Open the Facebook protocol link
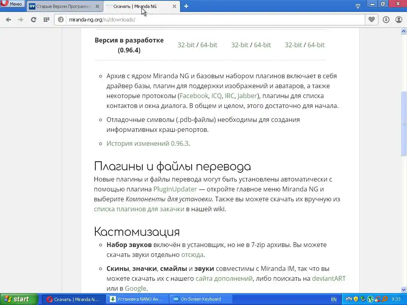The width and height of the screenshot is (407, 305). [194, 96]
